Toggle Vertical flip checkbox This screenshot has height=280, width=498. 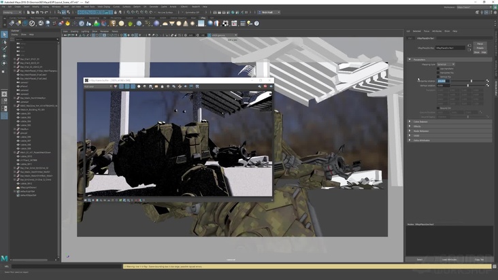[438, 77]
